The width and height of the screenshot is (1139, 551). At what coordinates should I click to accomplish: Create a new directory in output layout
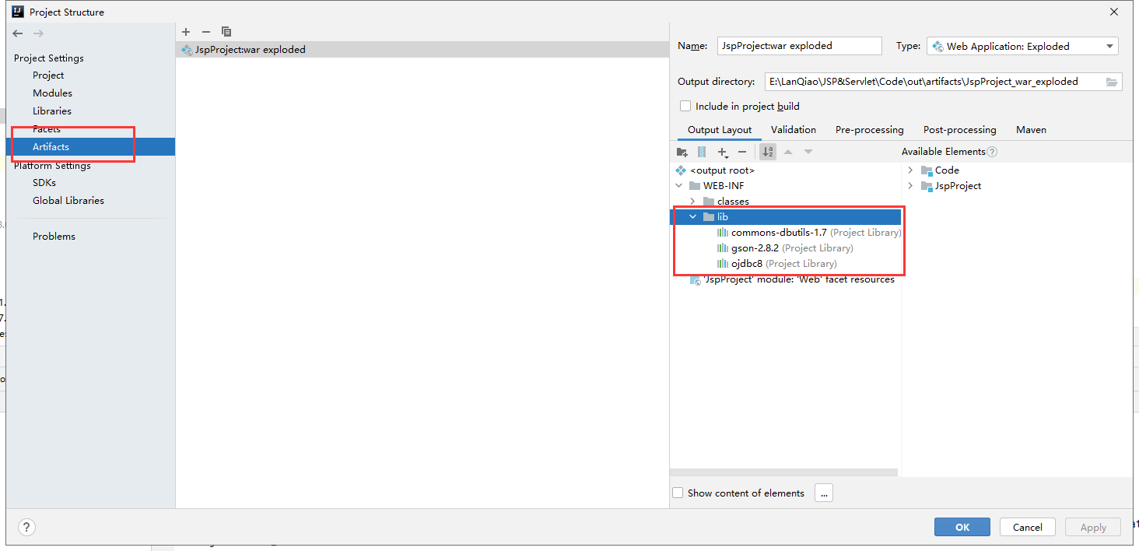(682, 152)
